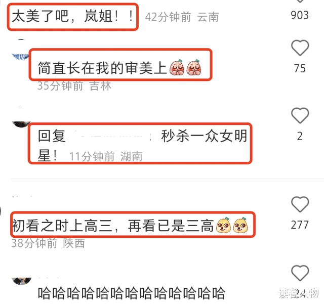Like the 哈哈哈 comment at bottom
Image resolution: width=324 pixels, height=305 pixels.
coord(300,273)
